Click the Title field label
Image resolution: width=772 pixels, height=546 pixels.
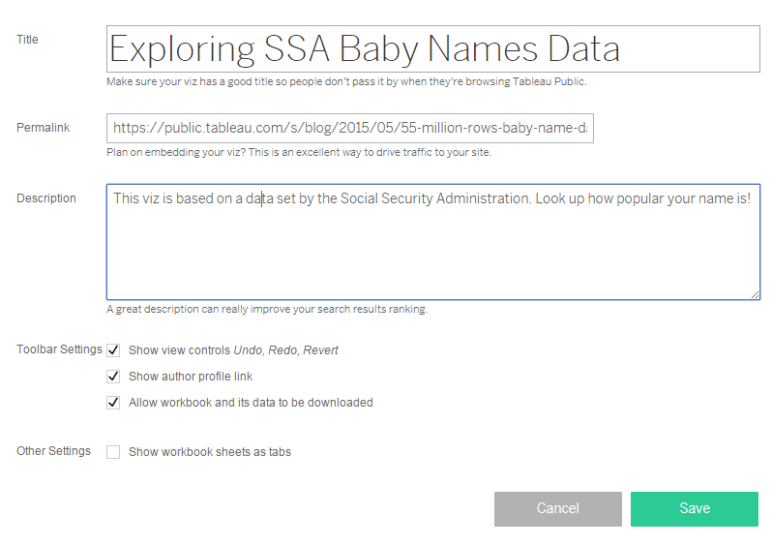point(28,40)
